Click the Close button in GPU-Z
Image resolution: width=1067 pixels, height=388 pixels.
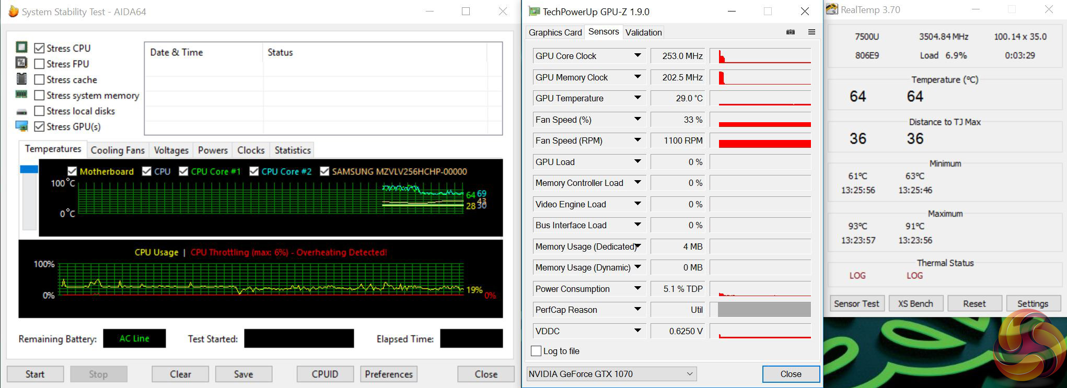pyautogui.click(x=791, y=374)
